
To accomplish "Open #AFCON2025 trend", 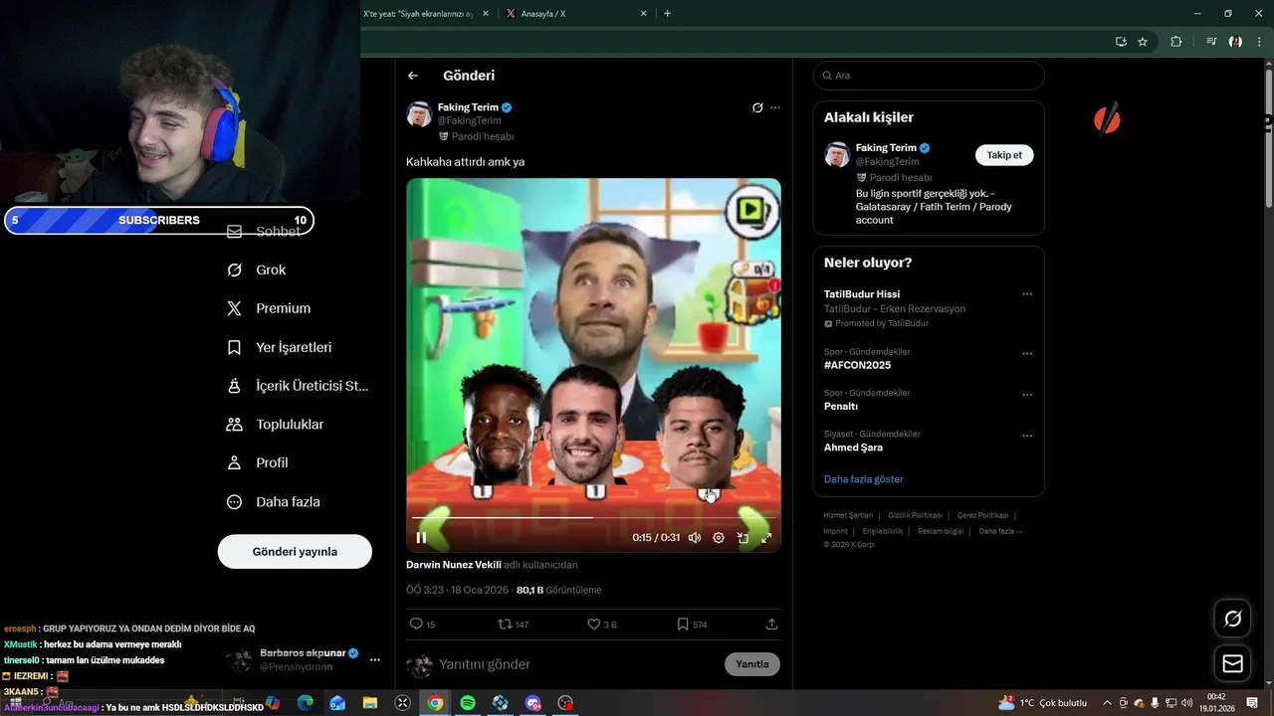I will (857, 365).
